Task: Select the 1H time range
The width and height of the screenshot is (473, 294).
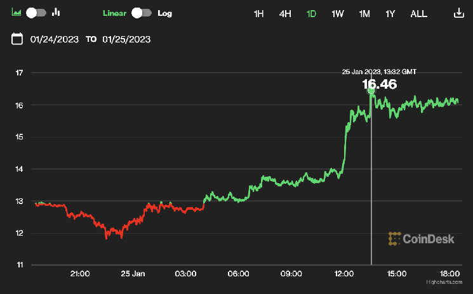Action: pos(258,13)
